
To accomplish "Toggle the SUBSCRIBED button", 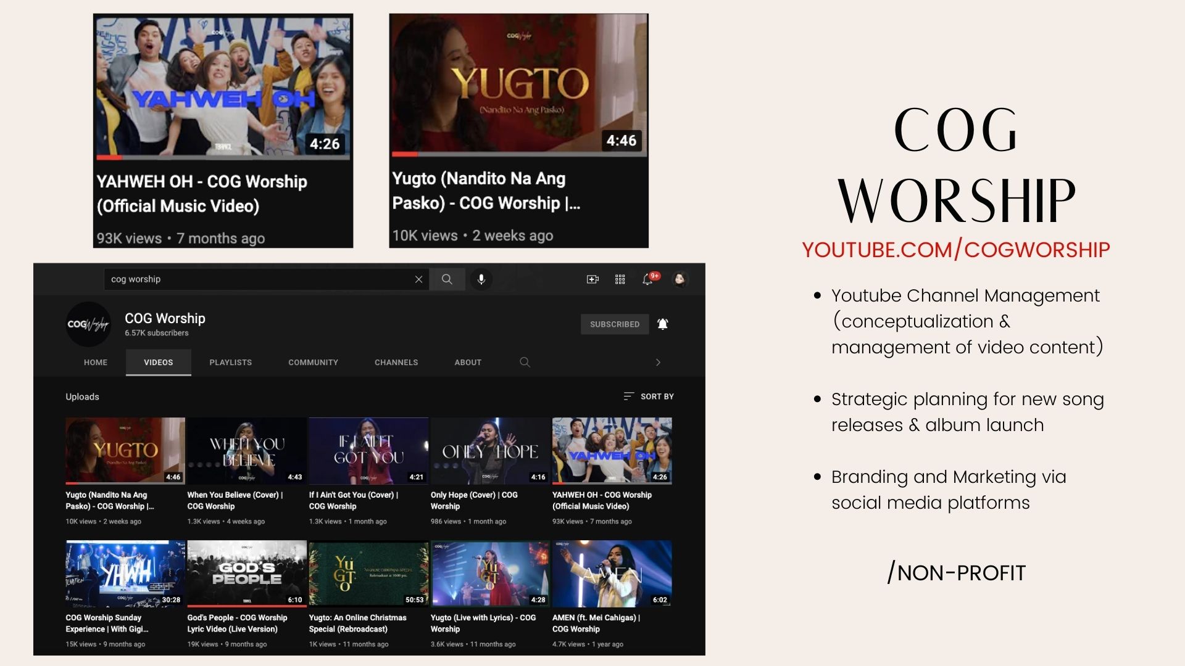I will pyautogui.click(x=615, y=324).
